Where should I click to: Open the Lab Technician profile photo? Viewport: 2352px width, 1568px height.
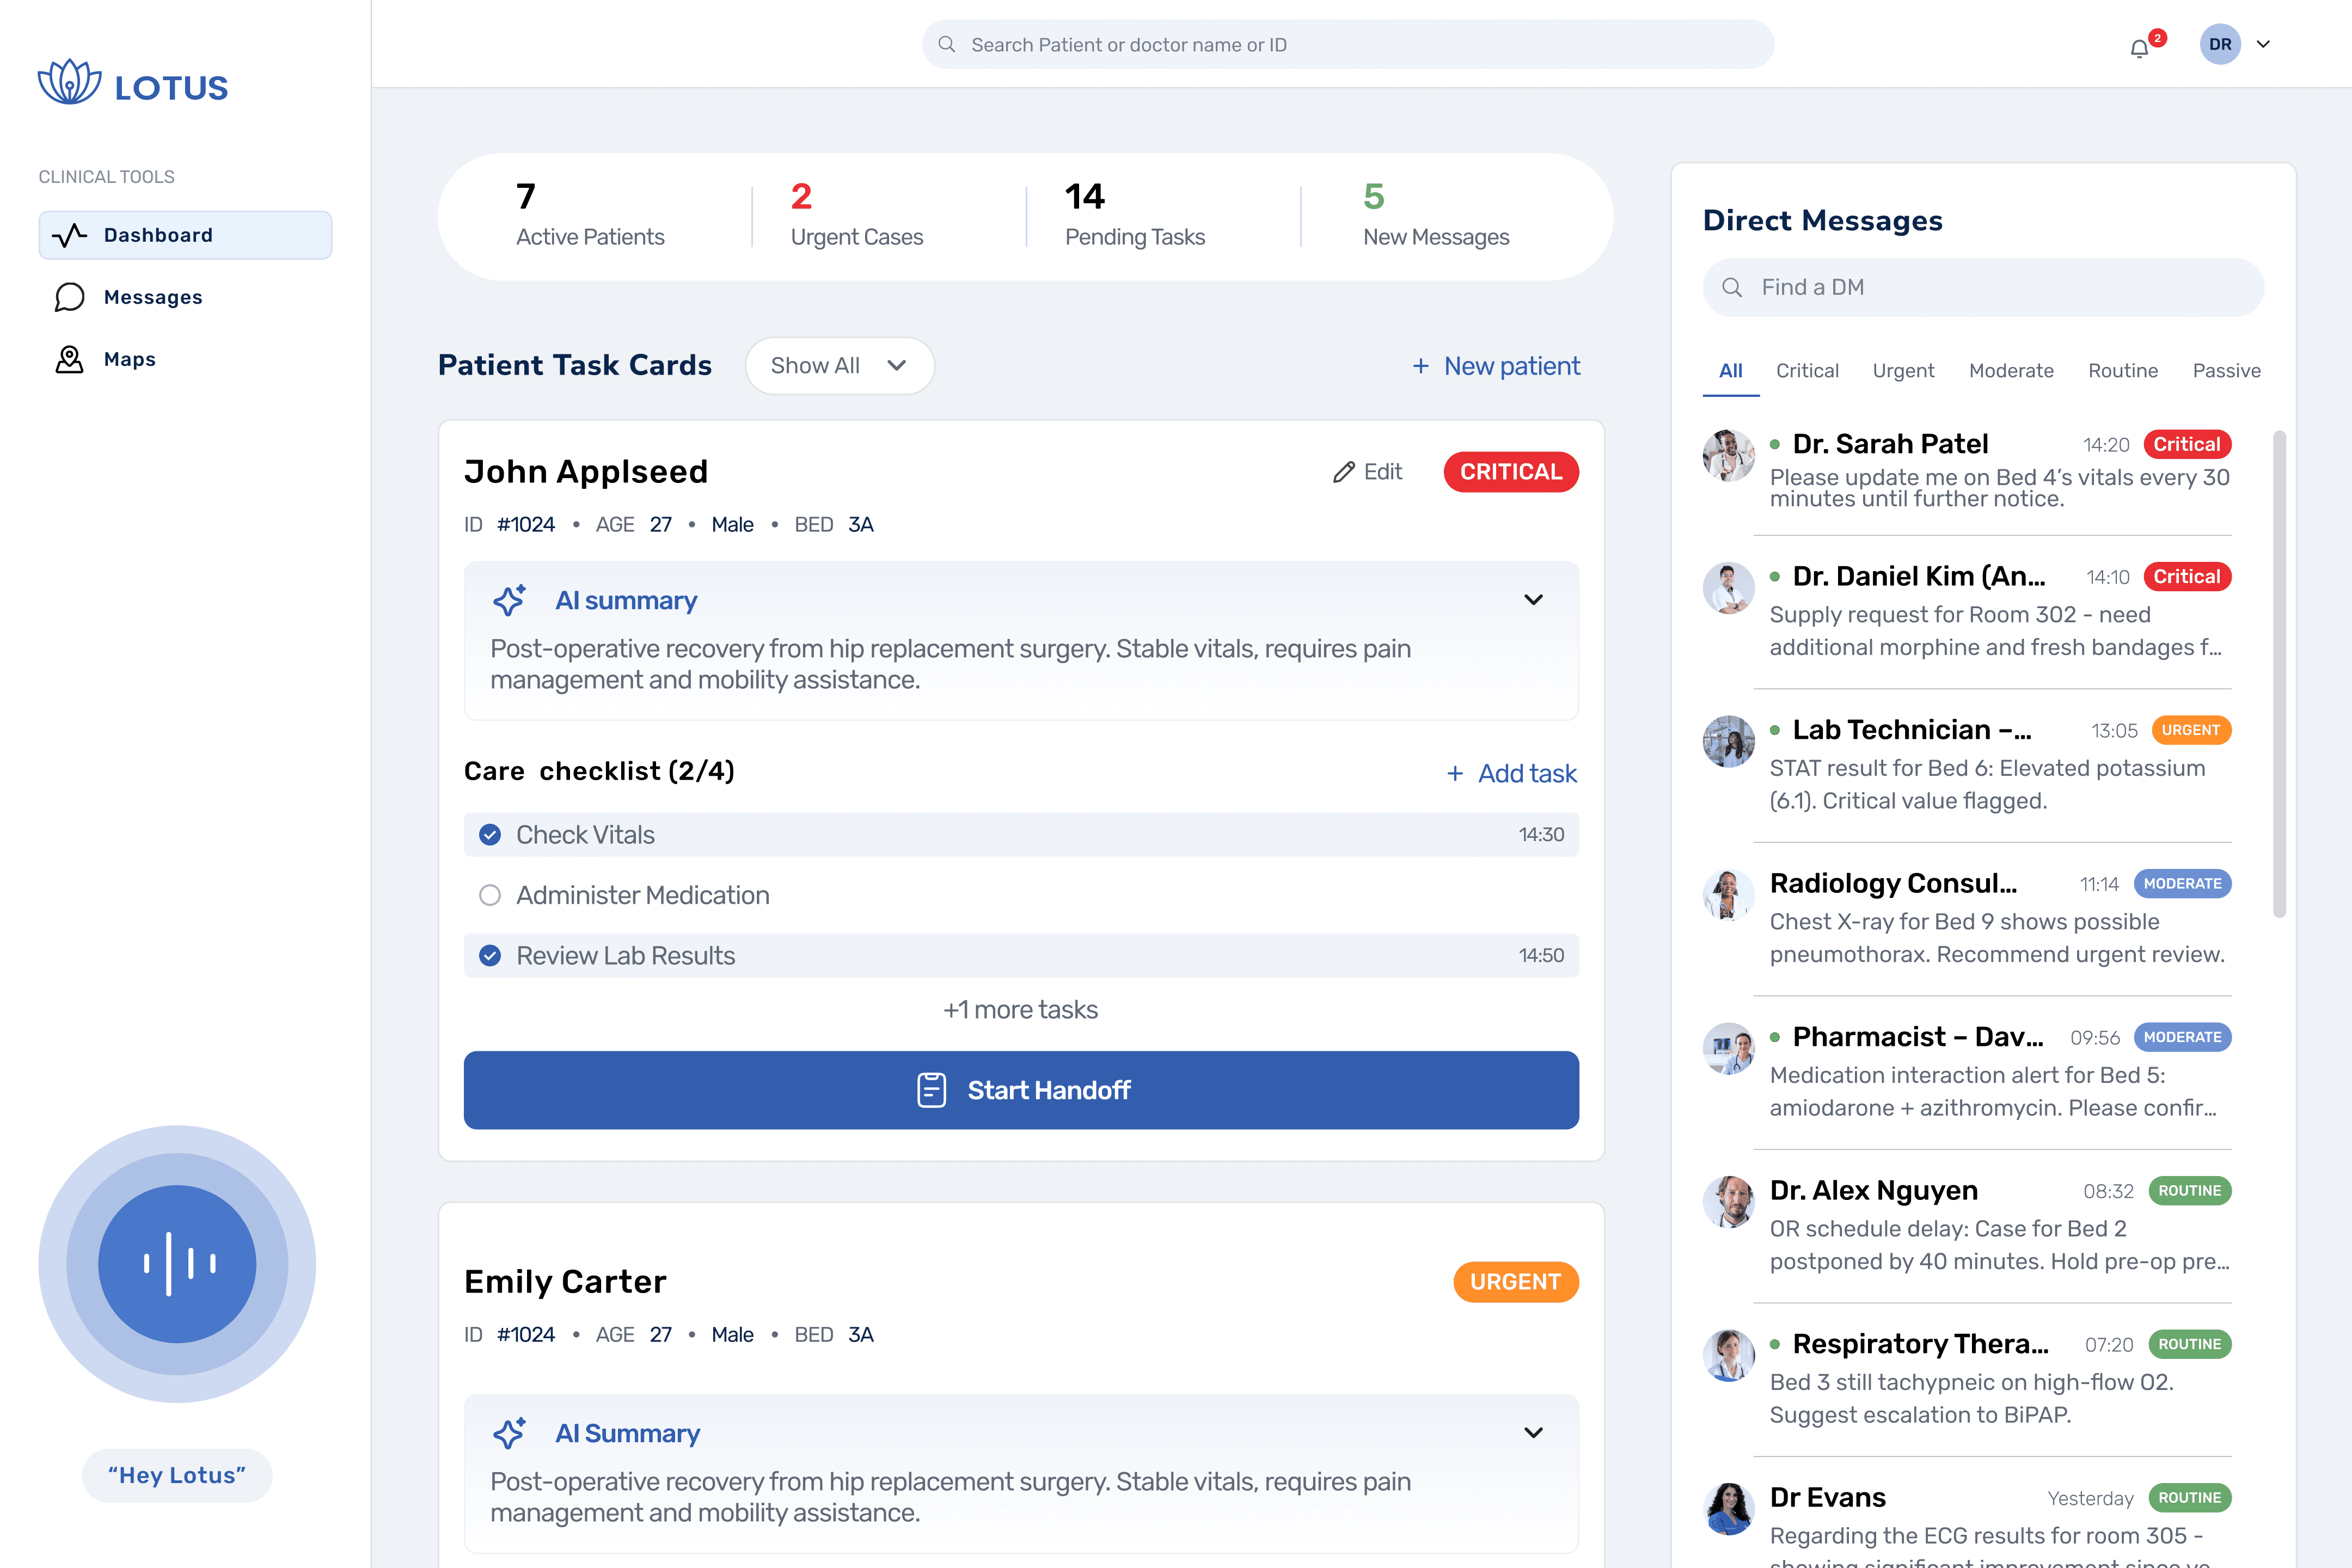point(1729,742)
